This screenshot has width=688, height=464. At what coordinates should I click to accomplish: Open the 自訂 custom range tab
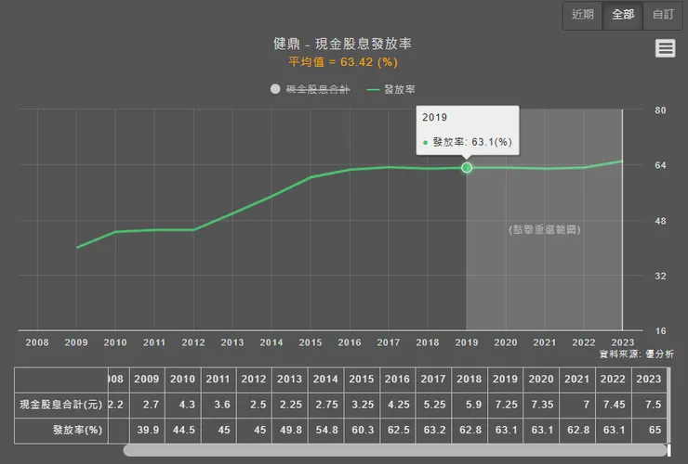coord(663,15)
